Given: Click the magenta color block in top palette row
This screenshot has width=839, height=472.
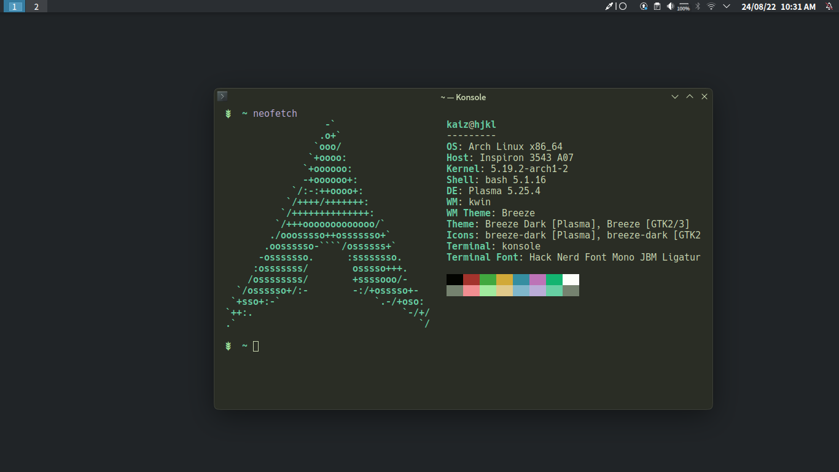Looking at the screenshot, I should click(537, 280).
